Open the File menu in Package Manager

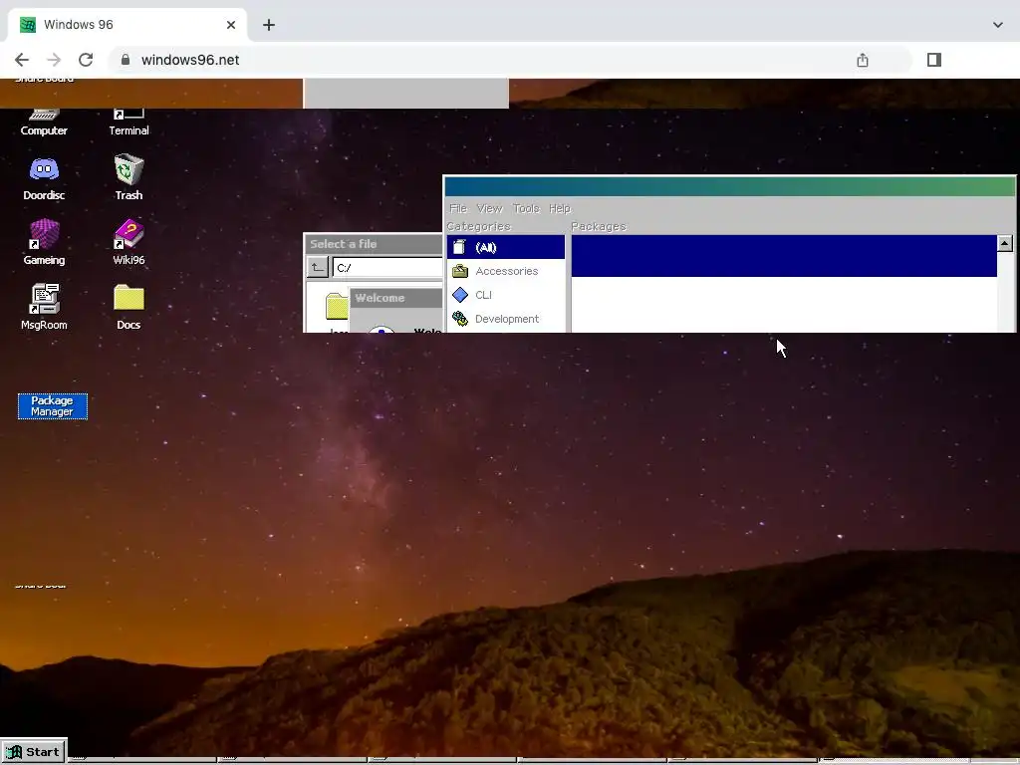click(x=458, y=208)
